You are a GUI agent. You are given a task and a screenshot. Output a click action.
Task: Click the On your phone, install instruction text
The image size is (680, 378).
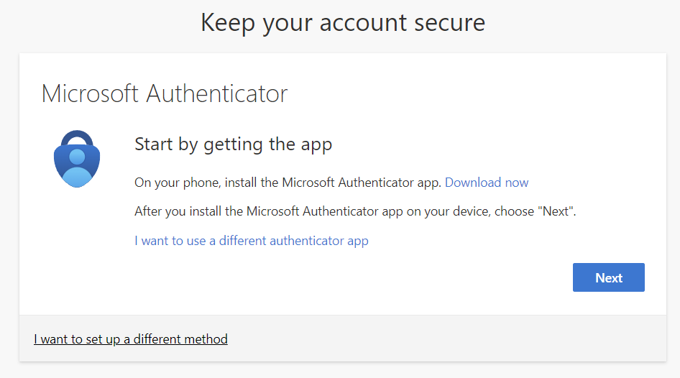click(x=288, y=183)
